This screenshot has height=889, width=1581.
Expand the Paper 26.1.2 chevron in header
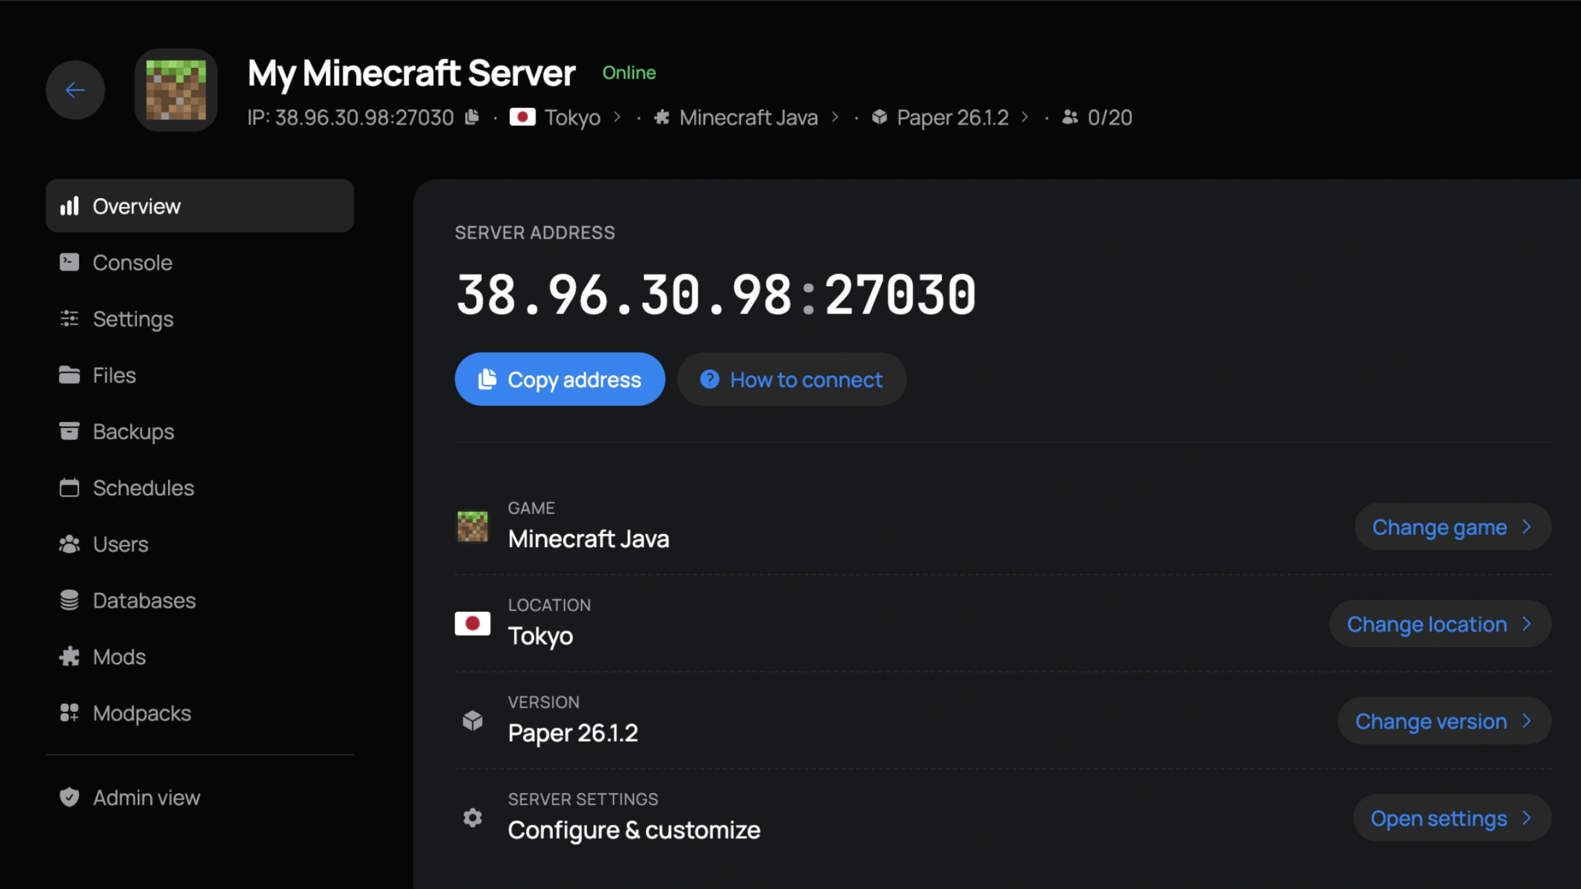coord(1025,117)
